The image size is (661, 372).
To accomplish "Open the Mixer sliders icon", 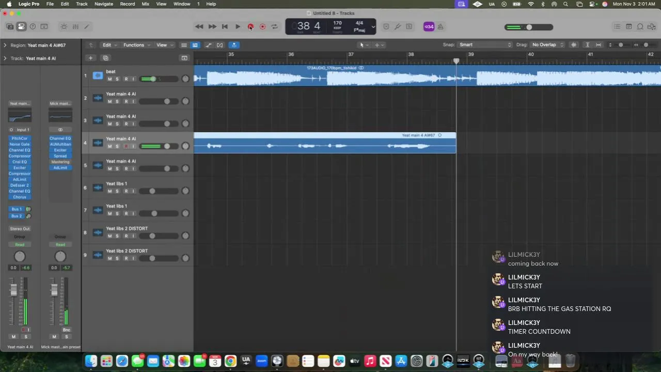I will pos(75,26).
